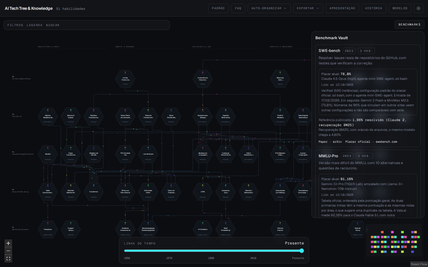The image size is (428, 267).
Task: Fit the view using the fullscreen control
Action: (x=8, y=259)
